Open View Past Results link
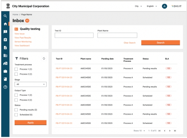This screenshot has width=187, height=138. click(23, 38)
